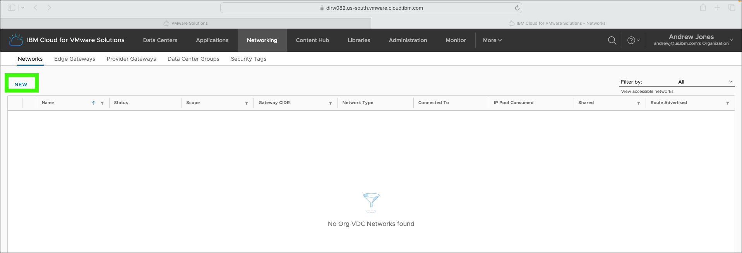Click the IBM Cloud for VMware Solutions title
Viewport: 742px width, 253px height.
tap(76, 40)
